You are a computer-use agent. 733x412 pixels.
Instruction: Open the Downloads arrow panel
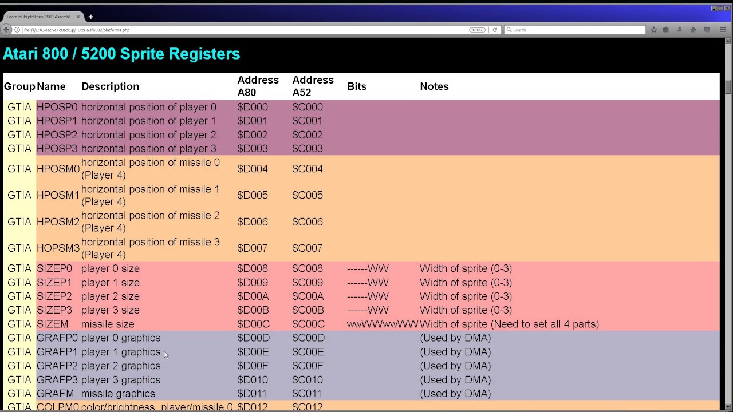[x=679, y=30]
